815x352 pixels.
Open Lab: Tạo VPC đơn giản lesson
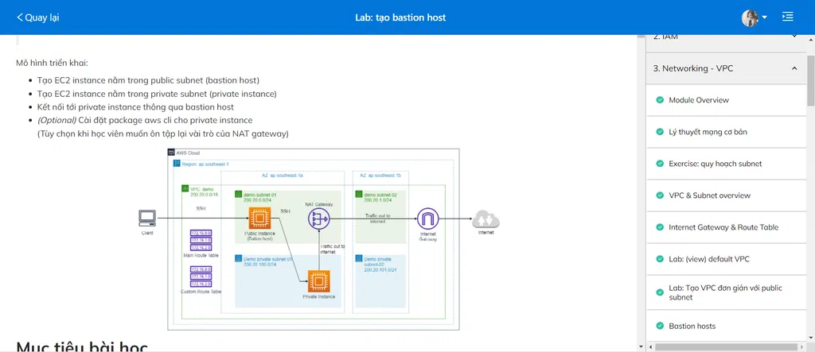(726, 292)
